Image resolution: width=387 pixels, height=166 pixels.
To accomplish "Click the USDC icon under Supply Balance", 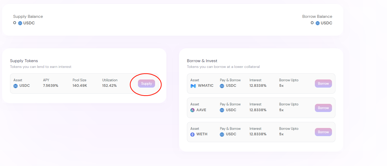I will [x=20, y=23].
